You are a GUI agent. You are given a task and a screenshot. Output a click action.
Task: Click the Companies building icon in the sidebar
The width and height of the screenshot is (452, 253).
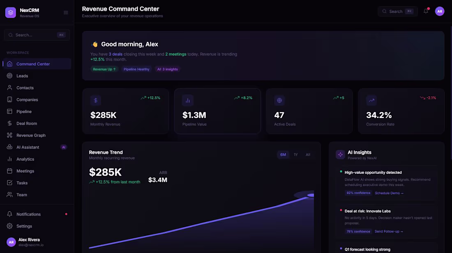(9, 100)
